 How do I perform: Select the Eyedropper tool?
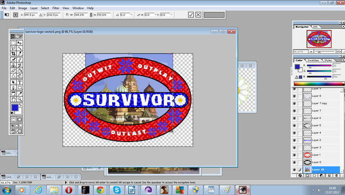pyautogui.click(x=19, y=94)
